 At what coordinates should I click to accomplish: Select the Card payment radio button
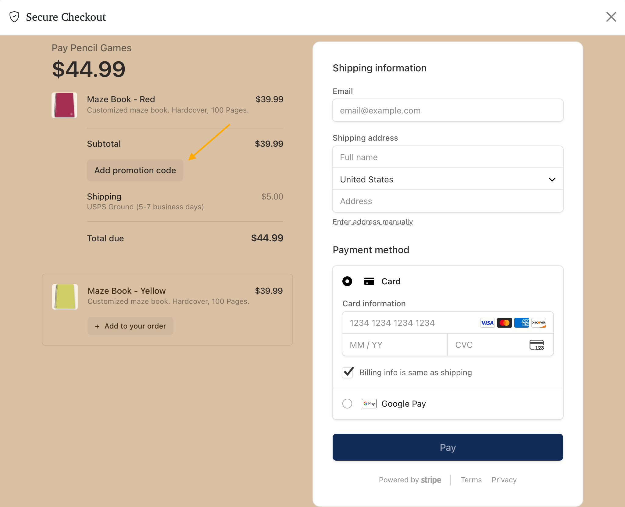[347, 281]
